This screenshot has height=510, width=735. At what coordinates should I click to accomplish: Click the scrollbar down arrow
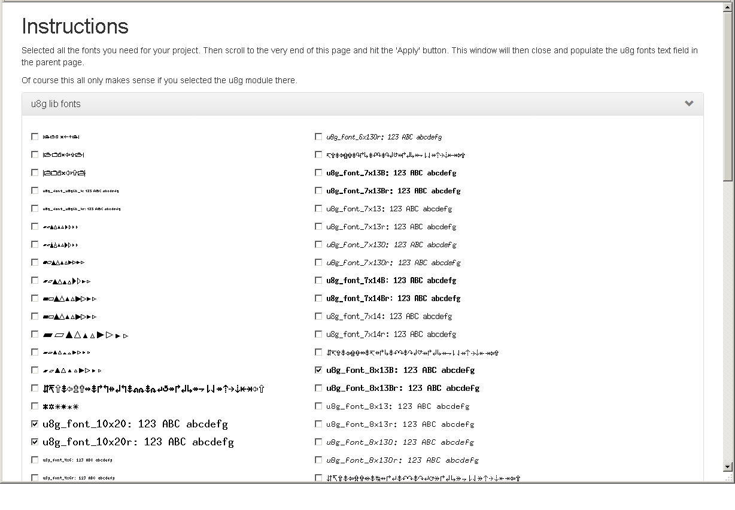[728, 467]
